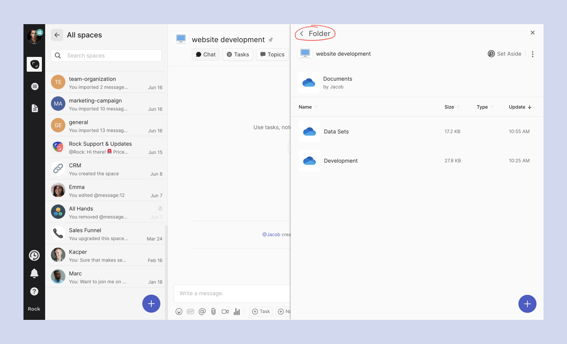The image size is (567, 344).
Task: Open the help question mark icon
Action: [34, 291]
